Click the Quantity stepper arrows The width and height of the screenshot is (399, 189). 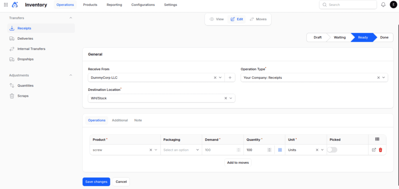coord(269,150)
